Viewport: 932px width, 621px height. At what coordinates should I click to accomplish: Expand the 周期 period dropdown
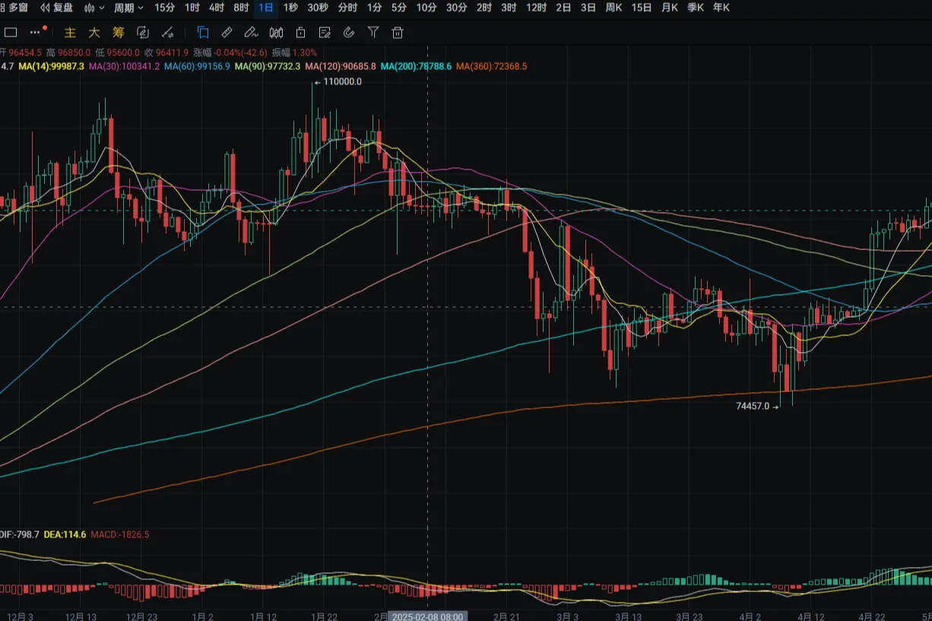pos(127,8)
